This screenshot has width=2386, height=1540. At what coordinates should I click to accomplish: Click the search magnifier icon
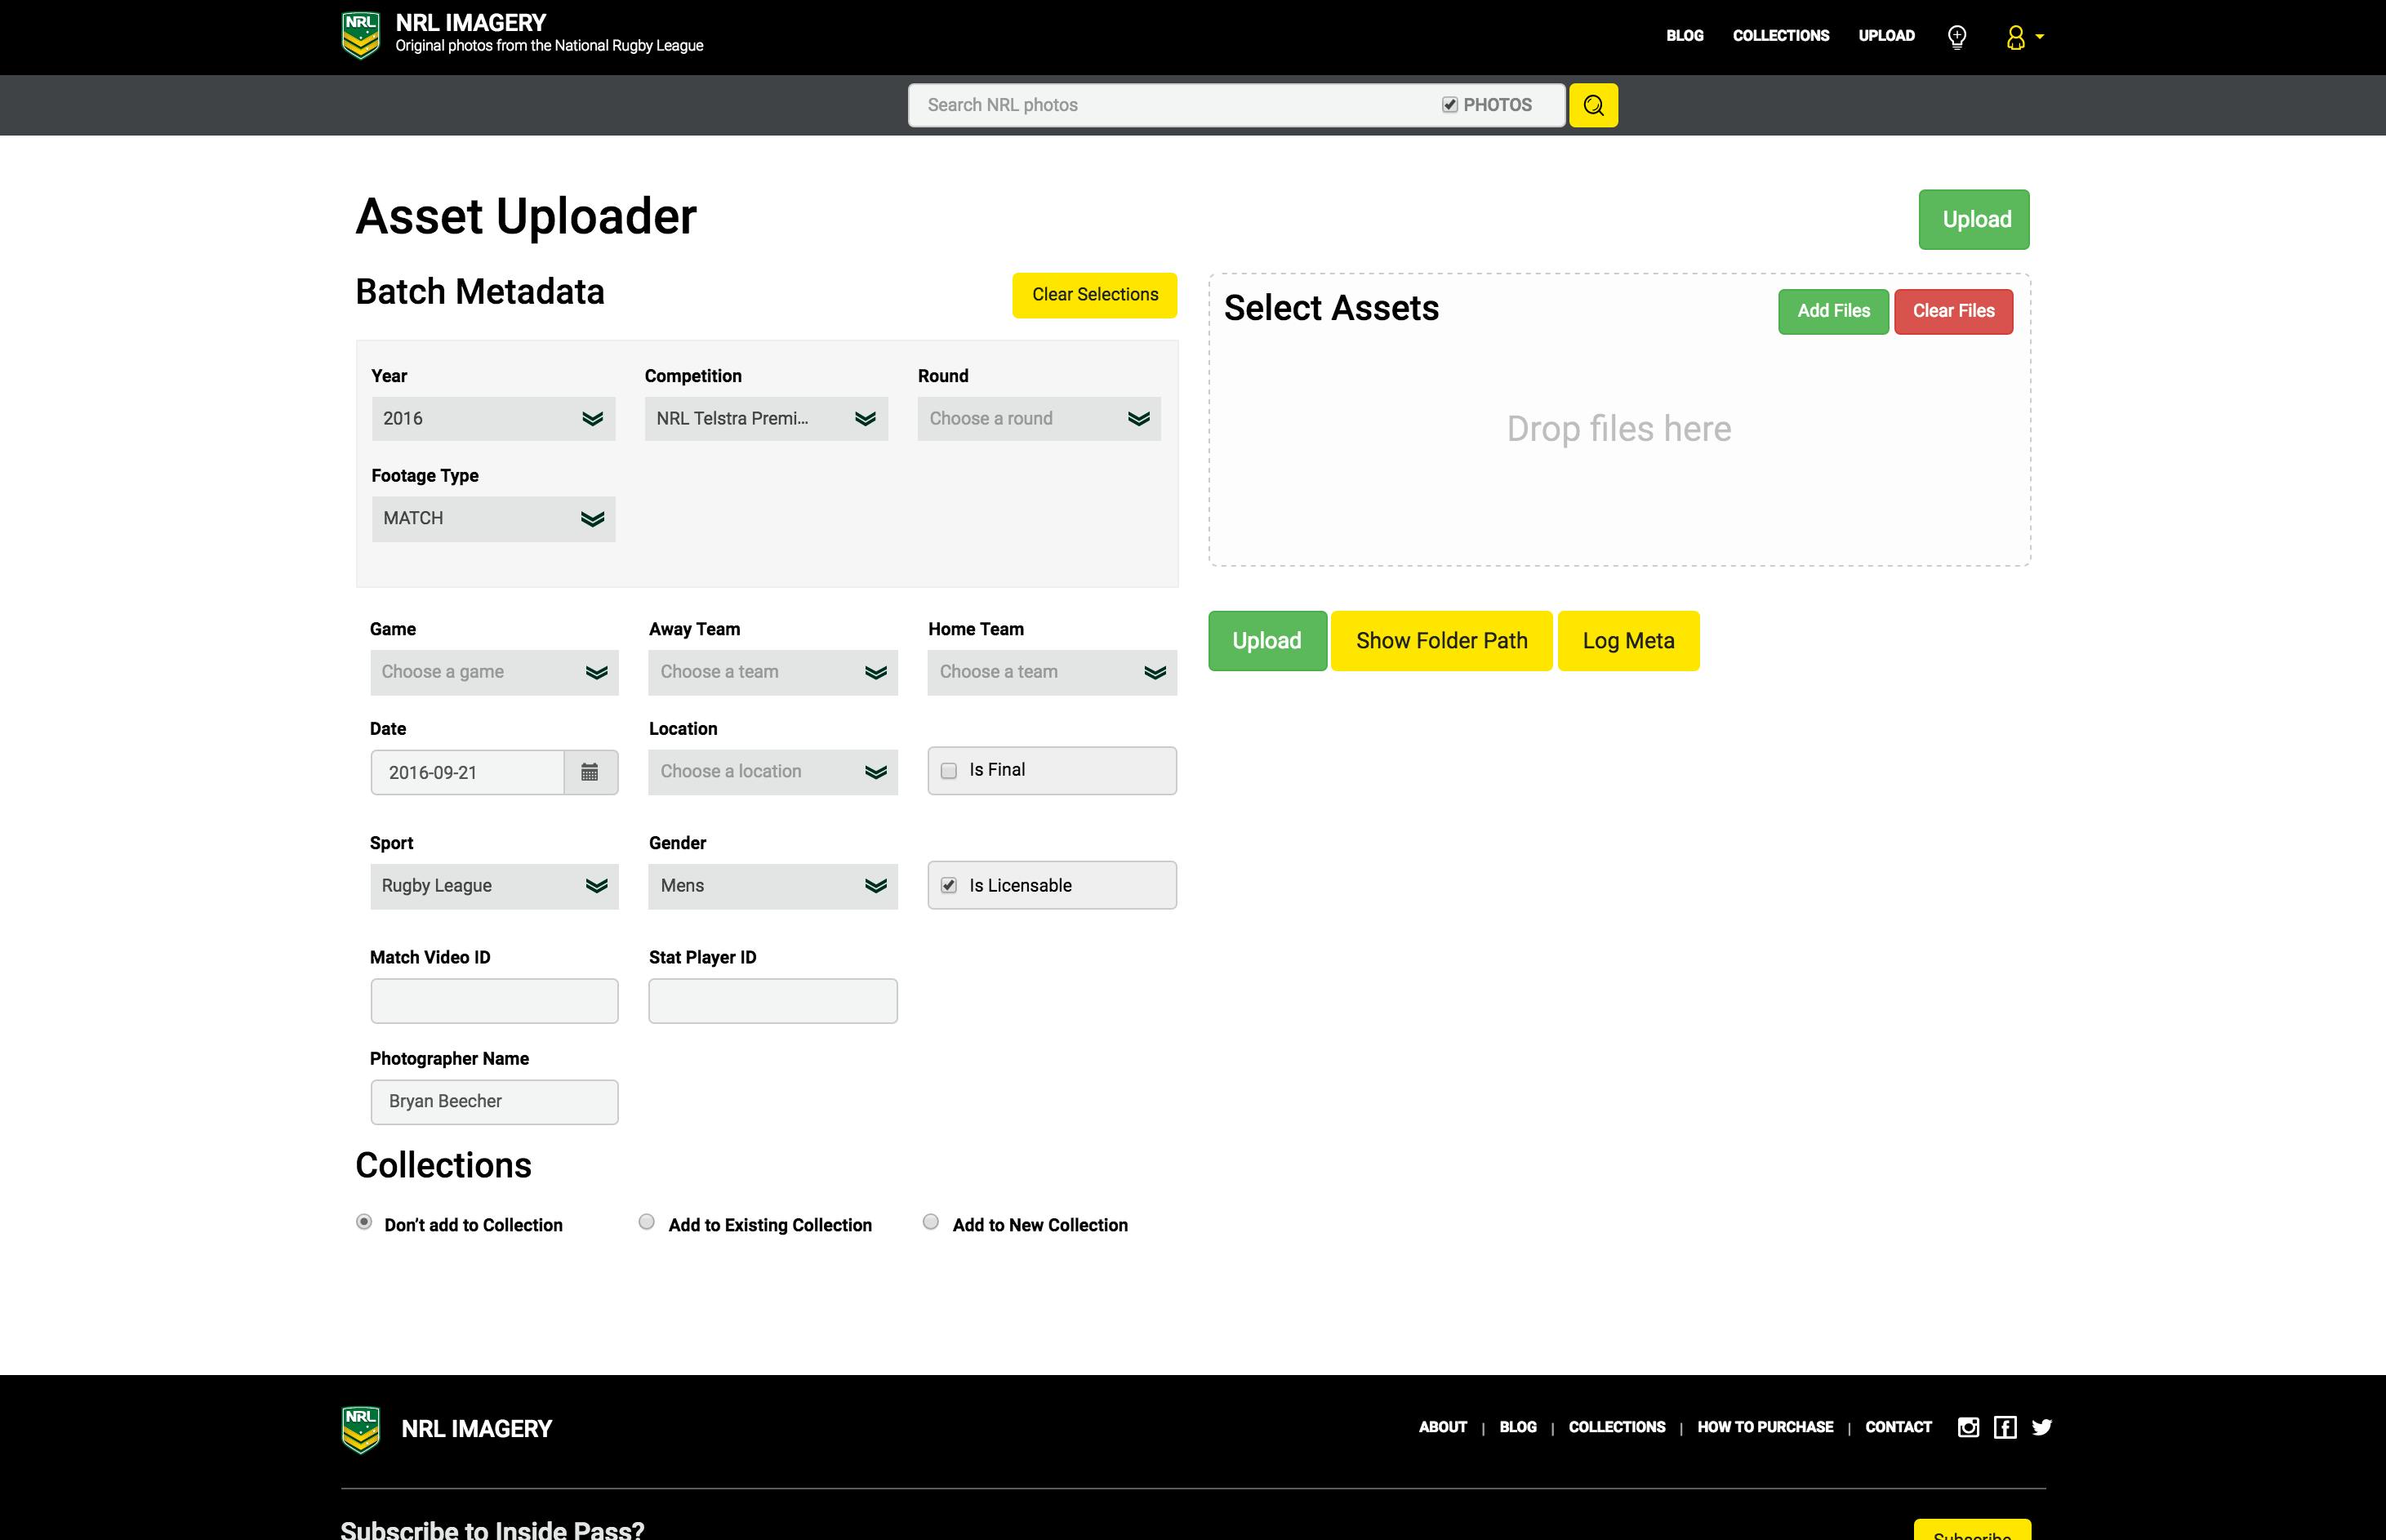(x=1594, y=104)
